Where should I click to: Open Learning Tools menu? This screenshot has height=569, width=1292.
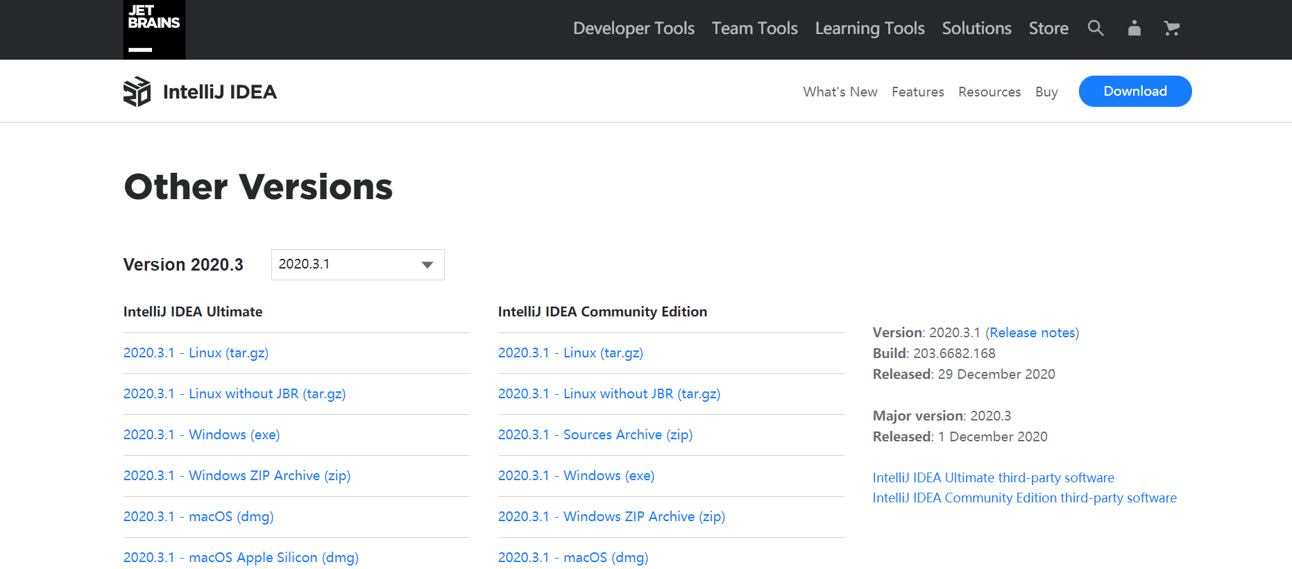click(870, 28)
